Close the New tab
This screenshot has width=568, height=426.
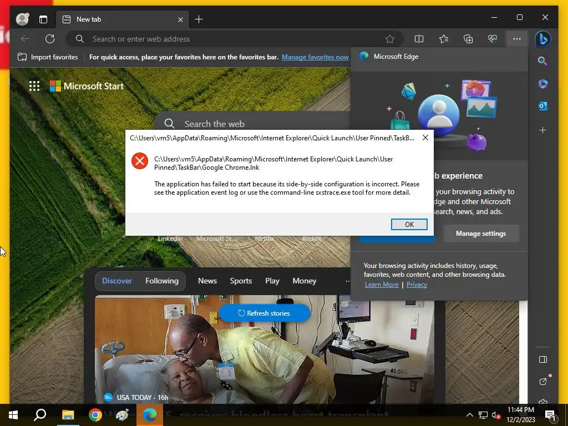[180, 19]
